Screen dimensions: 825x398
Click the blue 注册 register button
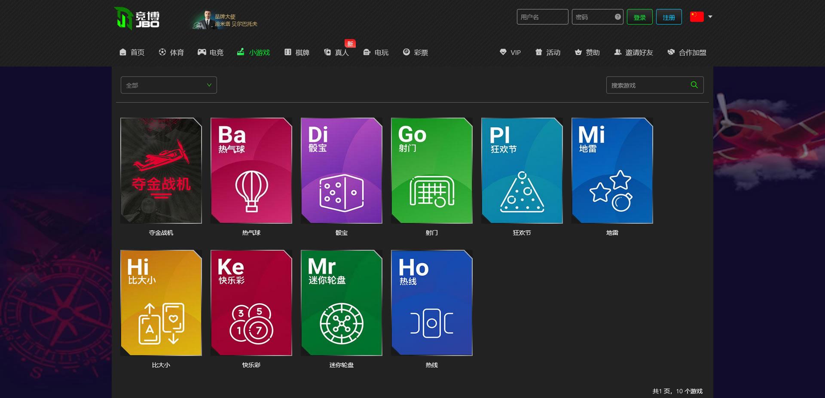[669, 17]
